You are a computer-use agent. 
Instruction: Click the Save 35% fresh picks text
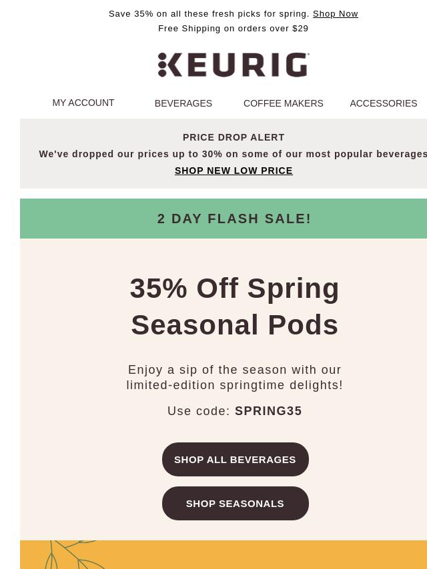click(x=209, y=14)
